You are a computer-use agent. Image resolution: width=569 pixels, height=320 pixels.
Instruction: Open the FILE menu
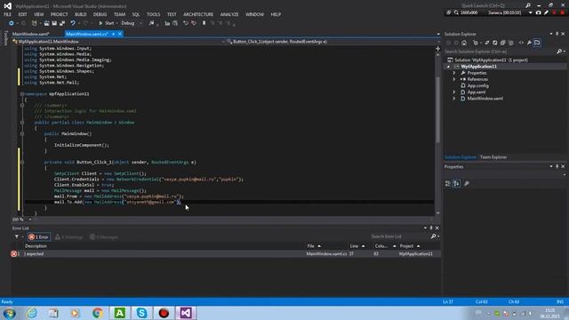[x=8, y=14]
